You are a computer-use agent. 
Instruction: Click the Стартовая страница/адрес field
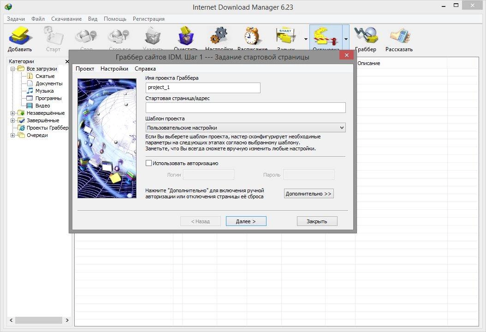coord(245,107)
